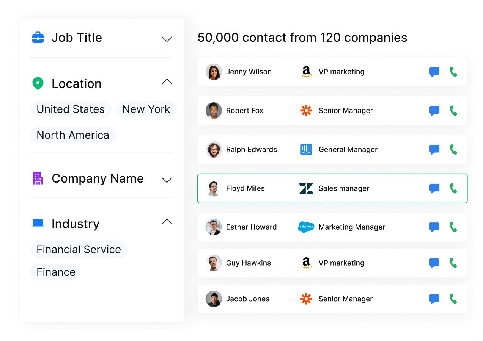Click the chat icon for Jenny Wilson

(434, 72)
